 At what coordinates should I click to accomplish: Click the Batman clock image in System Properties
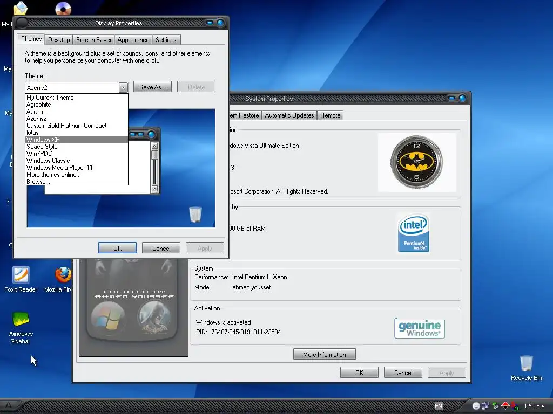click(416, 162)
